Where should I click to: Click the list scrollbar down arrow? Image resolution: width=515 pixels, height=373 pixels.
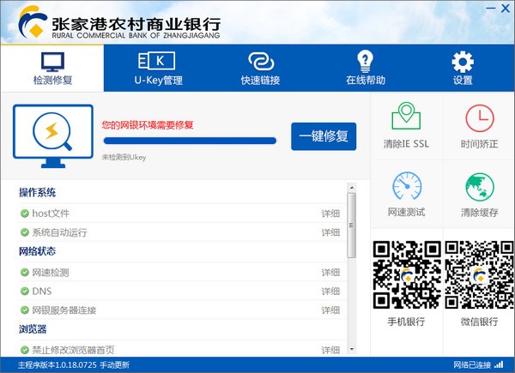tap(352, 349)
